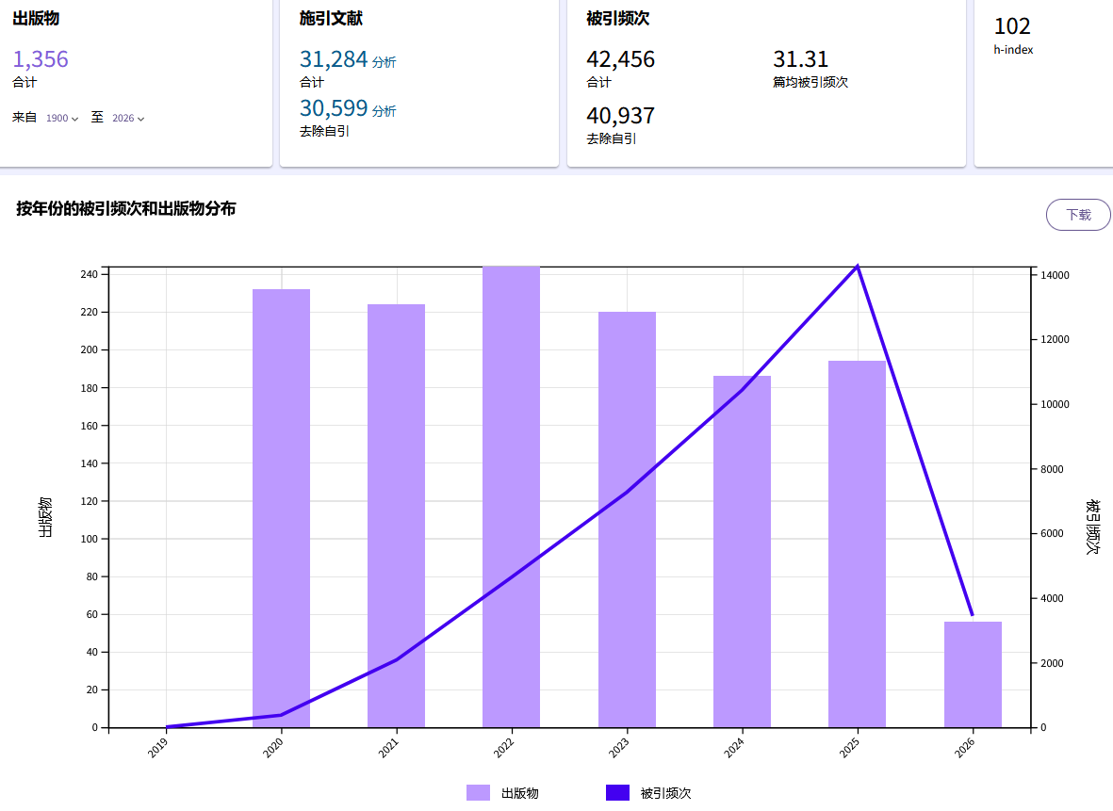Click 分析 beside the 31,284 count
The height and width of the screenshot is (811, 1113).
[384, 62]
